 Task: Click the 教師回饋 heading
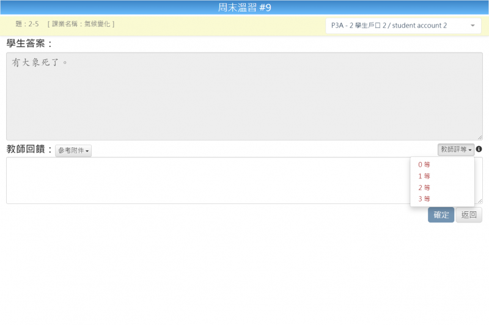pos(29,149)
